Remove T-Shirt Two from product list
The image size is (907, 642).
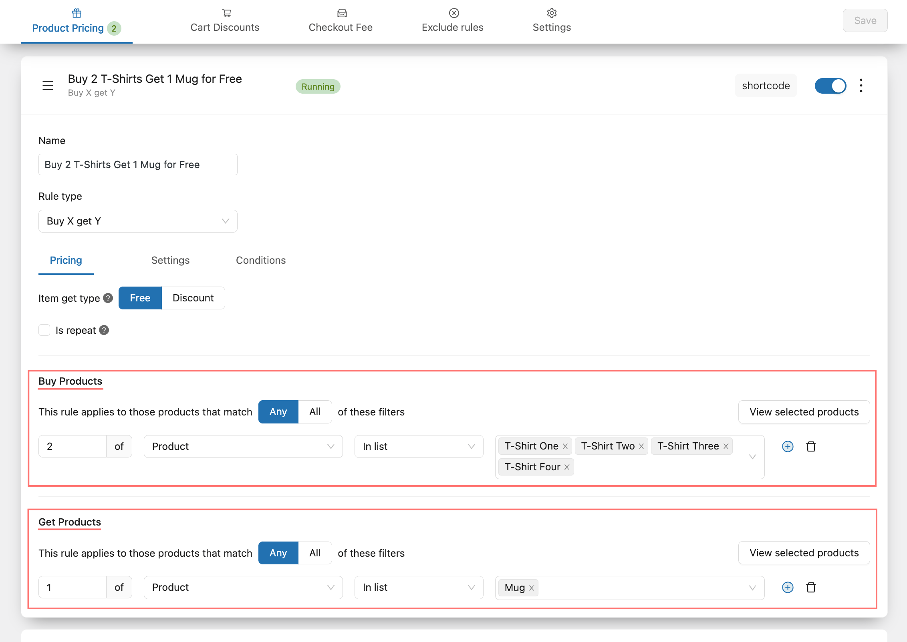click(x=641, y=446)
